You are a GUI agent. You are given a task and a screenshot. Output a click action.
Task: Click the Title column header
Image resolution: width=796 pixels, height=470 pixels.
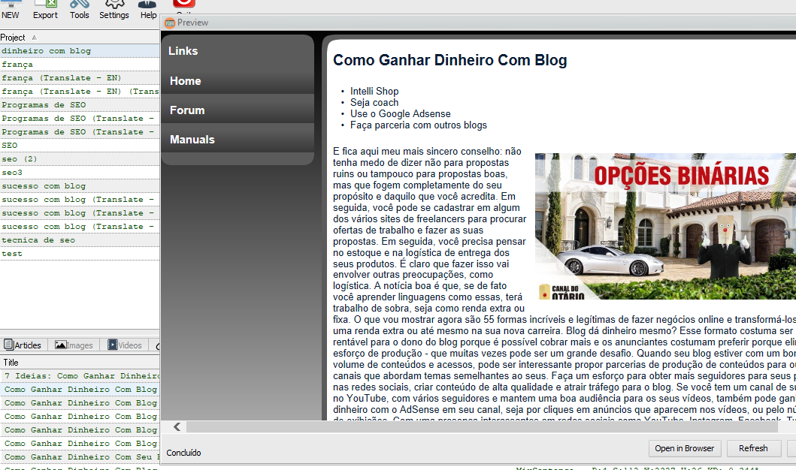(80, 363)
